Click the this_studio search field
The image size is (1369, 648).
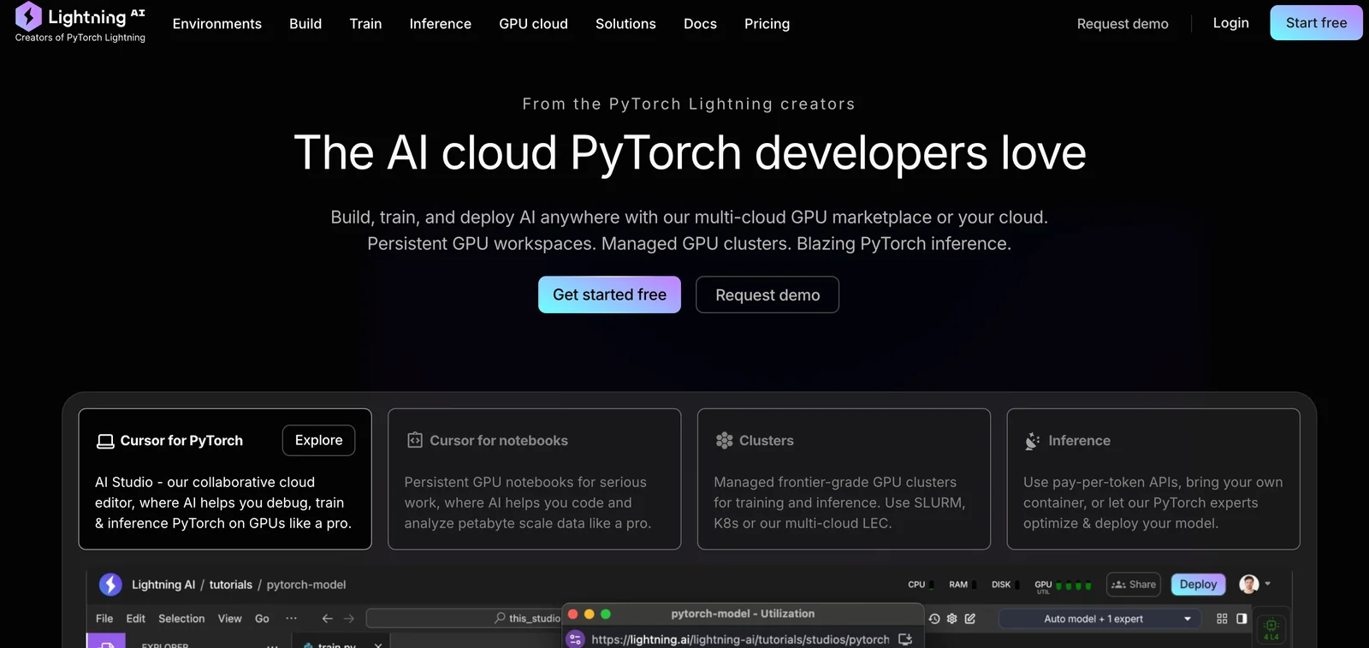pos(464,618)
